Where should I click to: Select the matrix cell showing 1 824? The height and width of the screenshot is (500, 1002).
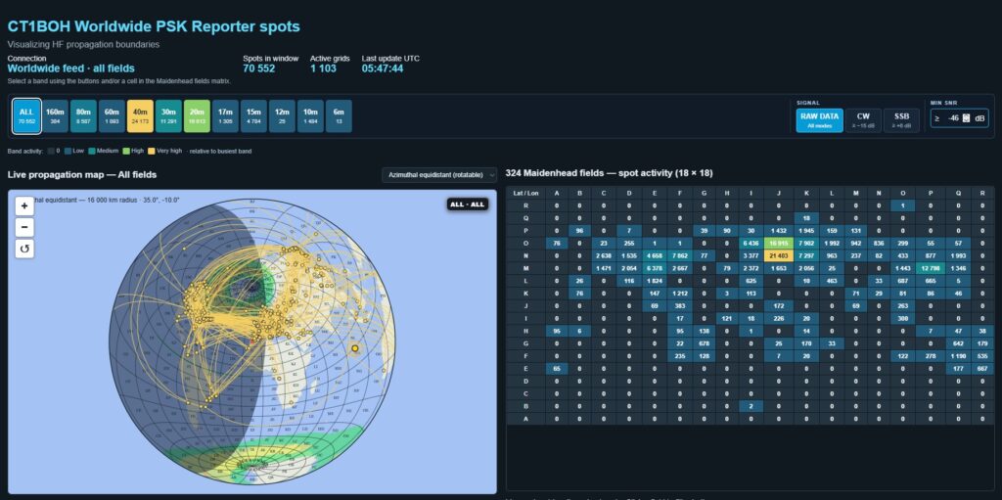pos(654,281)
